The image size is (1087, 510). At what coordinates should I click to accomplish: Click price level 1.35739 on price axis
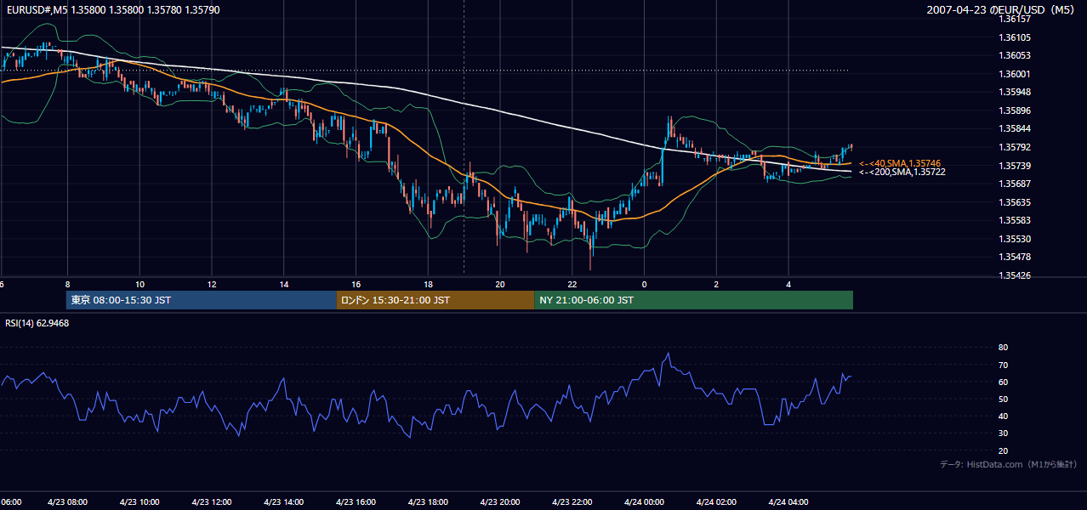click(1015, 166)
